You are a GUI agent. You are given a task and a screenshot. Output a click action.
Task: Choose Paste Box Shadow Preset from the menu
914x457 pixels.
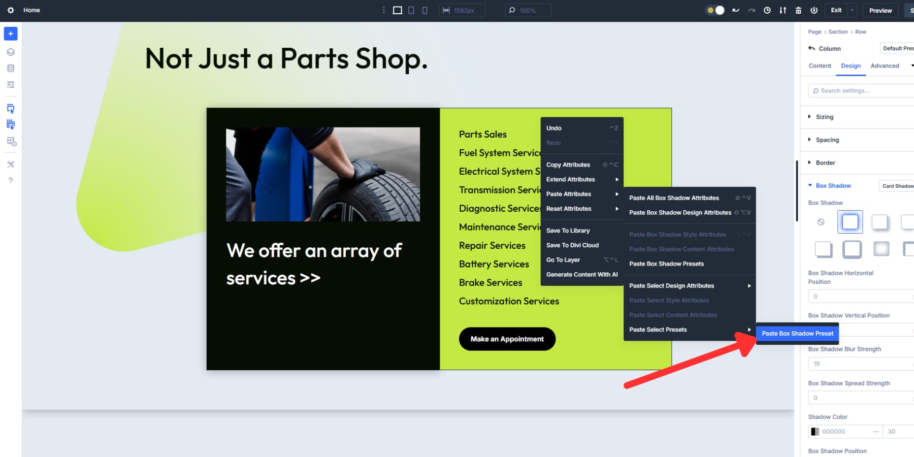[x=797, y=334]
